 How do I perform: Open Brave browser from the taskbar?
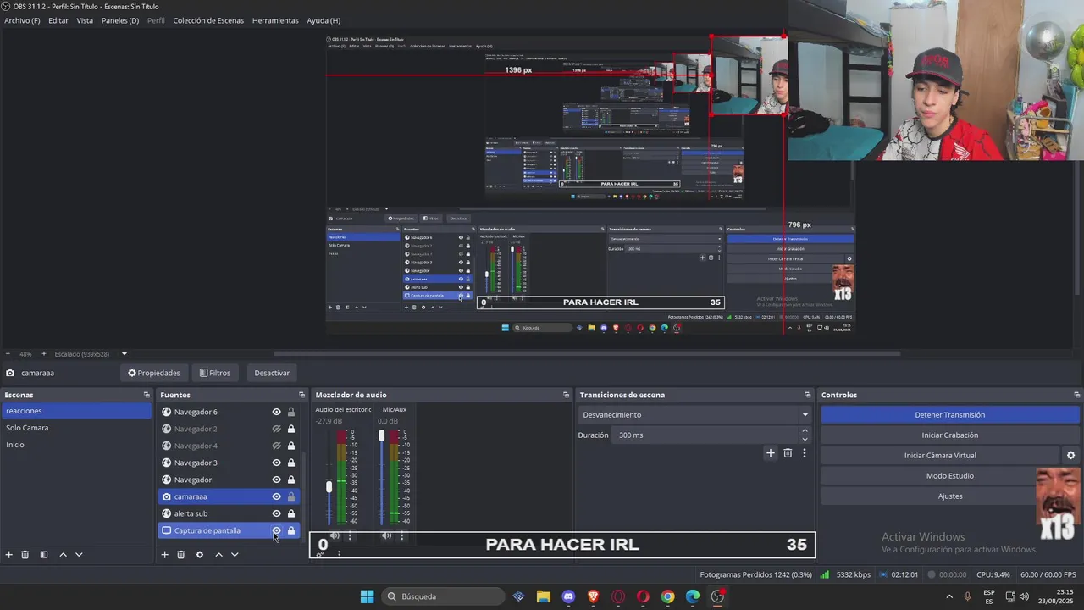594,596
